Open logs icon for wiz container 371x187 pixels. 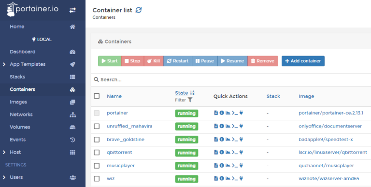point(216,178)
